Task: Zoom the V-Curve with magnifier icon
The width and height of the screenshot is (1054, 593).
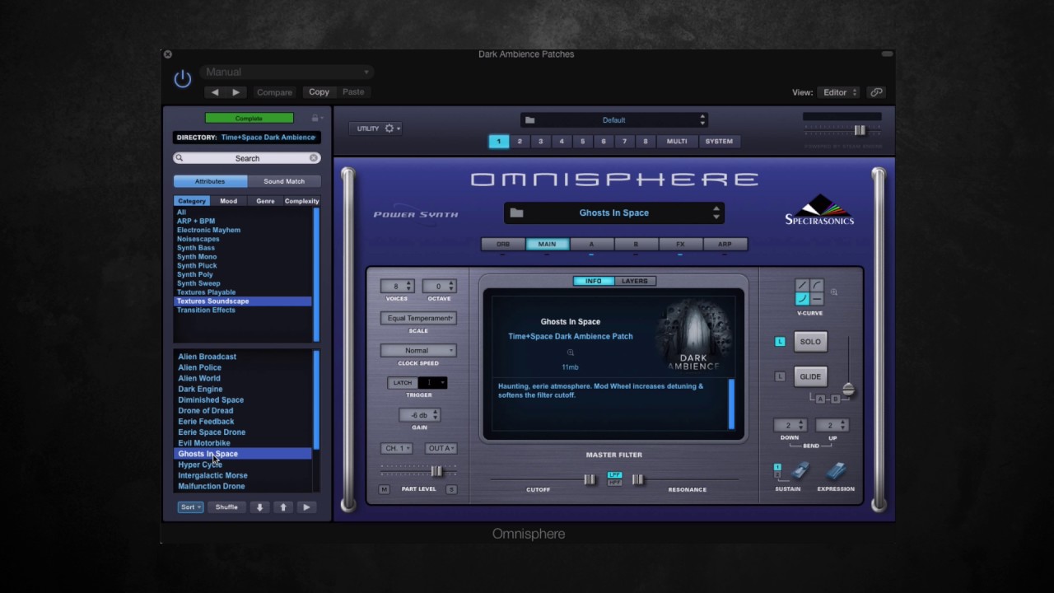Action: pyautogui.click(x=834, y=292)
